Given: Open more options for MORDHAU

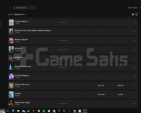Looking at the screenshot, I should pos(135,58).
